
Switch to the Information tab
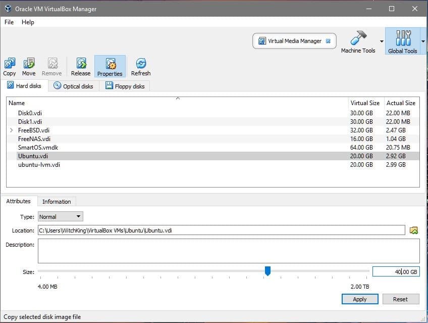click(57, 202)
